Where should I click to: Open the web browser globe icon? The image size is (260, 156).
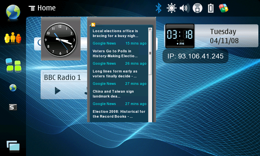13,12
